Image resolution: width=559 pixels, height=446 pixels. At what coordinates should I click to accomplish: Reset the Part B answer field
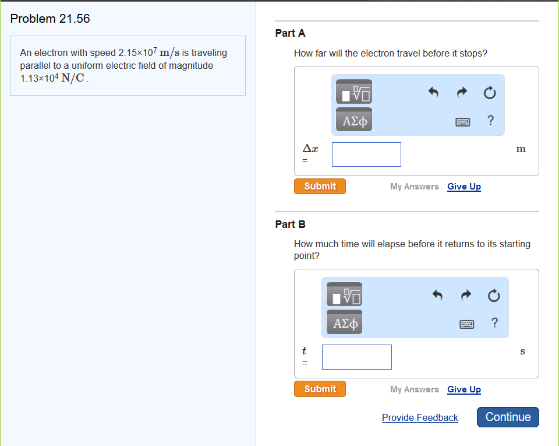click(x=494, y=295)
